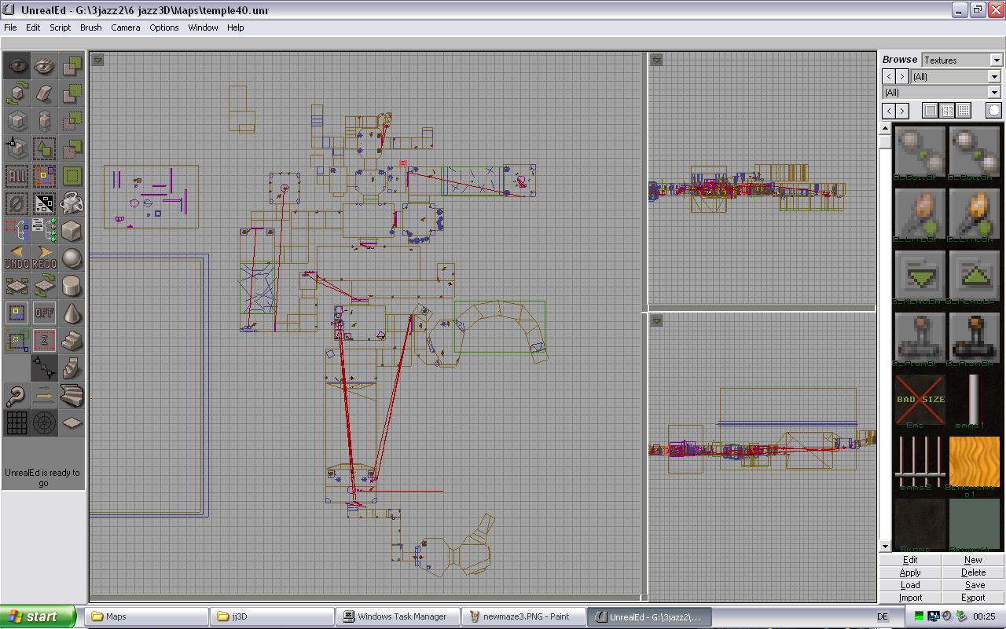Toggle the white circle browser button
Screen dimensions: 1006x629
point(994,111)
